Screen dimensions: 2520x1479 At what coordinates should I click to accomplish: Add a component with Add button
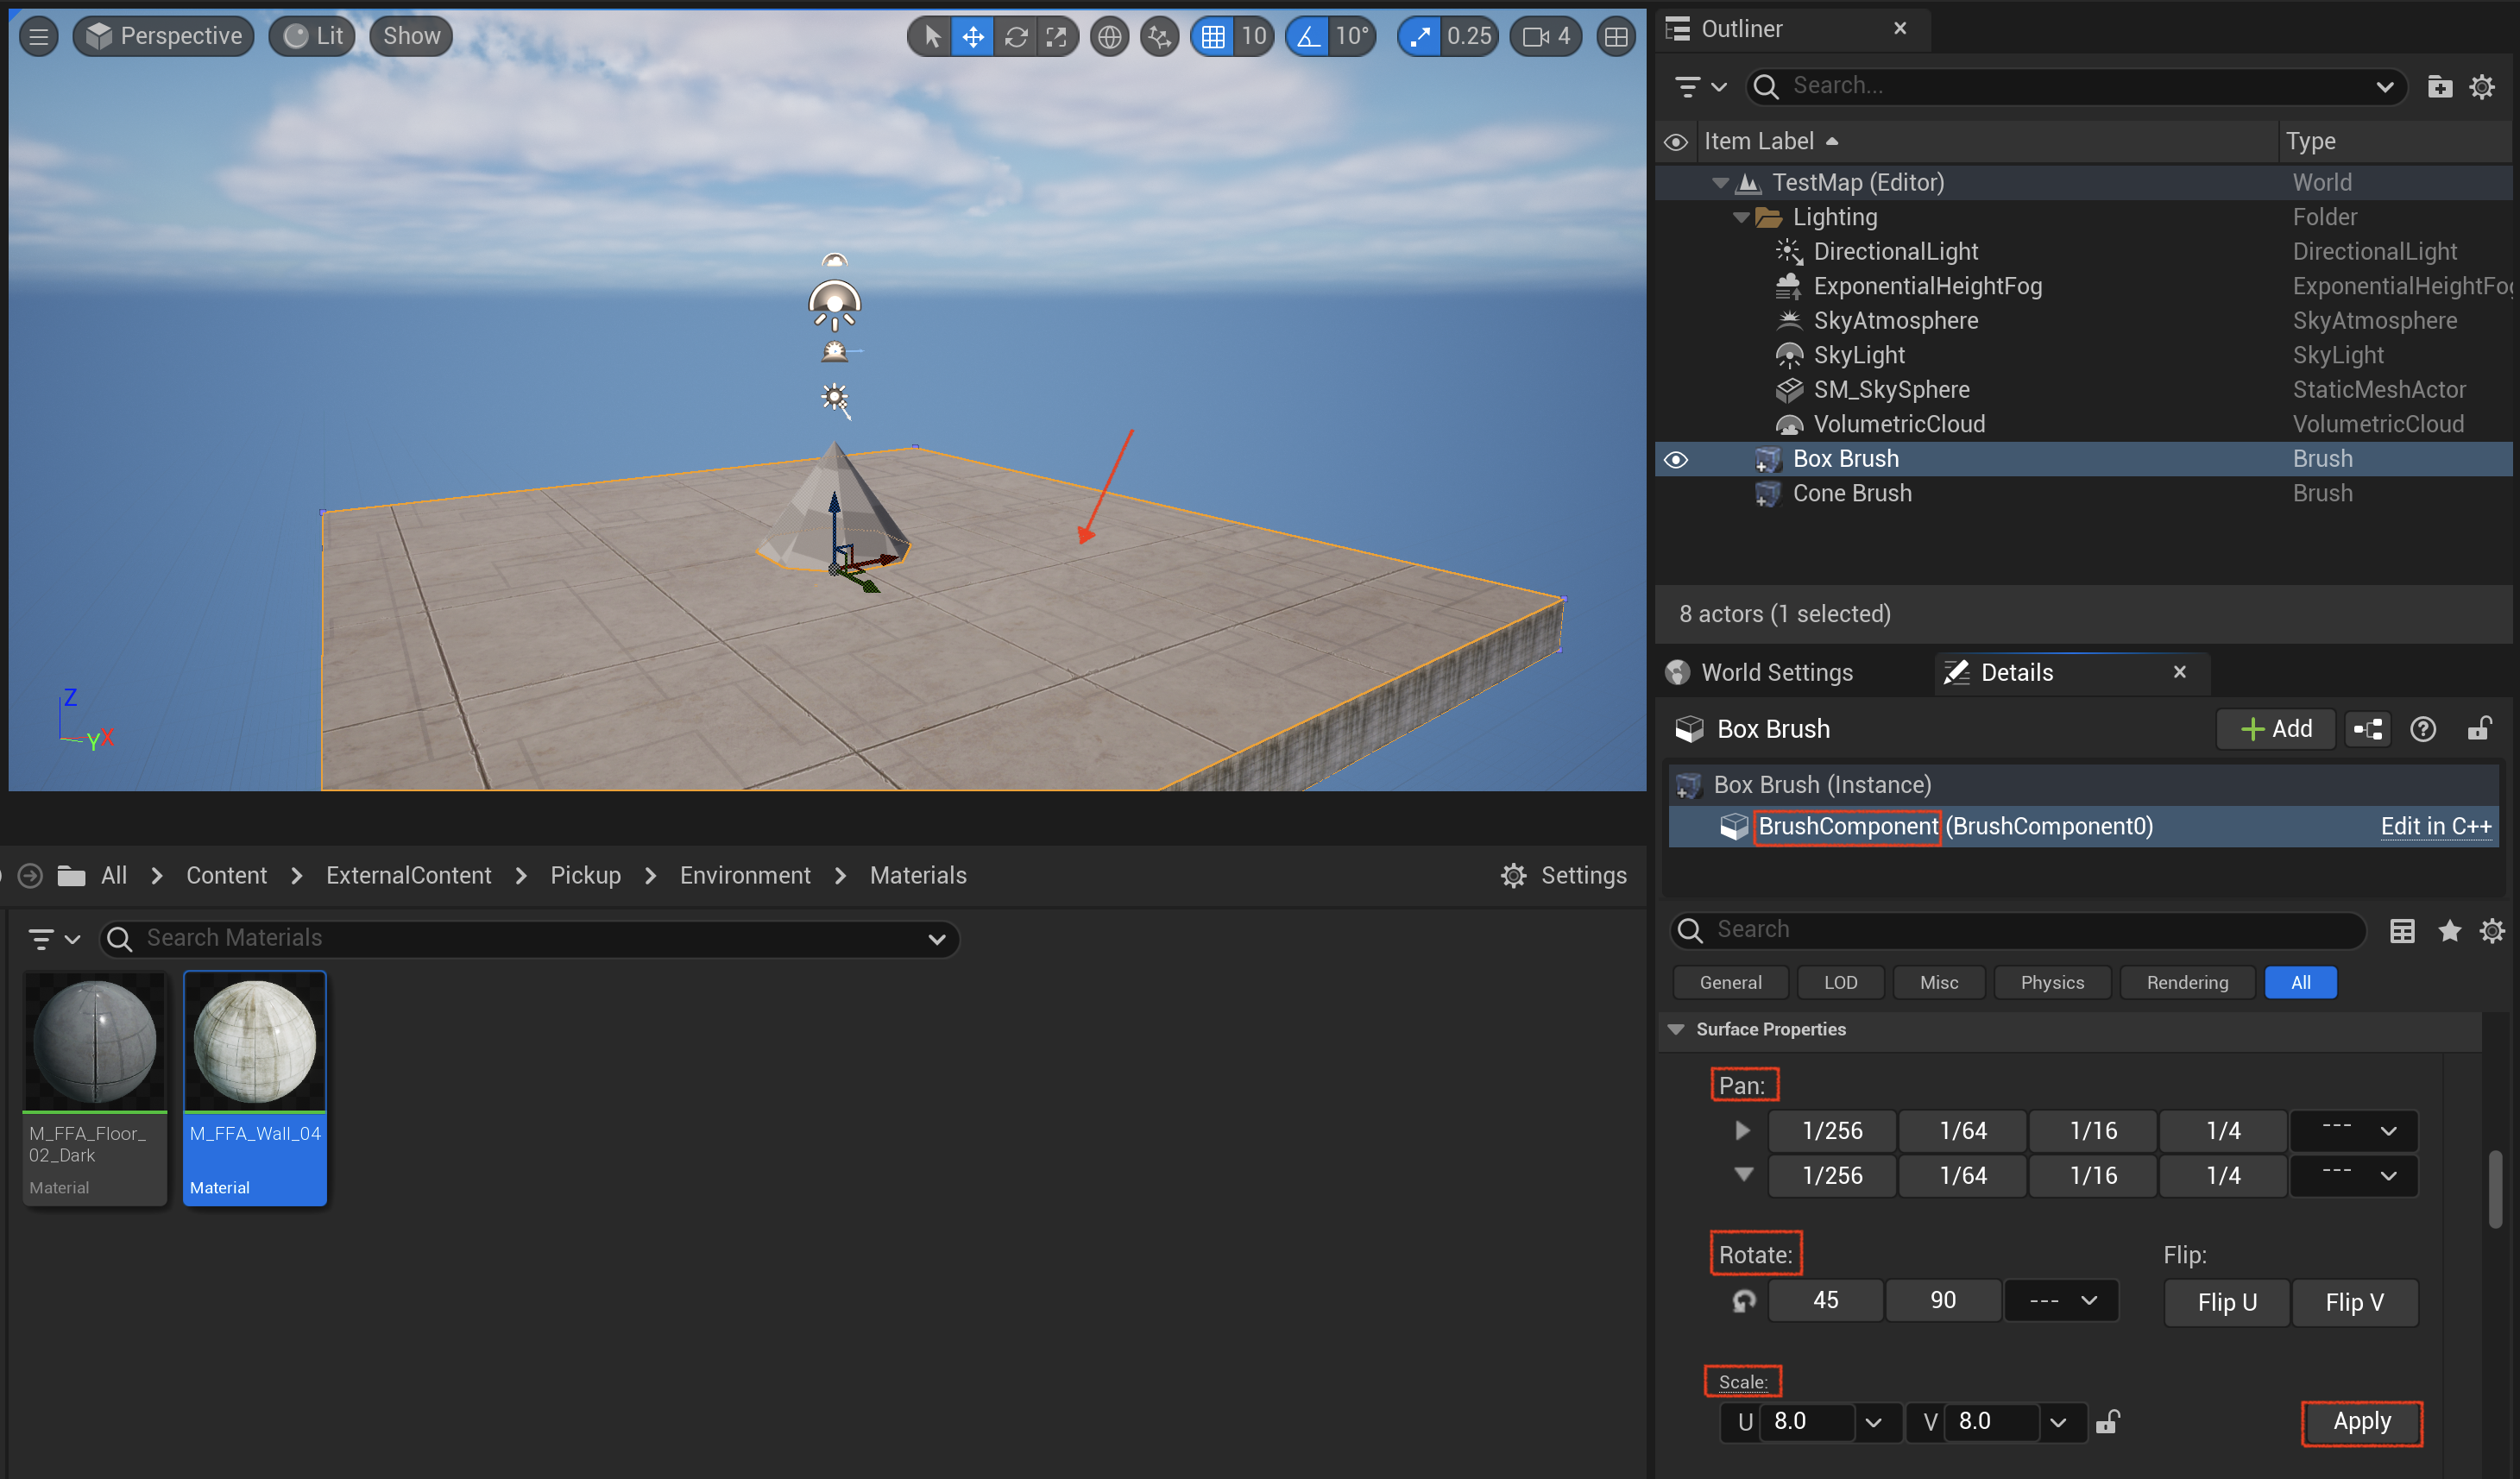click(2276, 730)
